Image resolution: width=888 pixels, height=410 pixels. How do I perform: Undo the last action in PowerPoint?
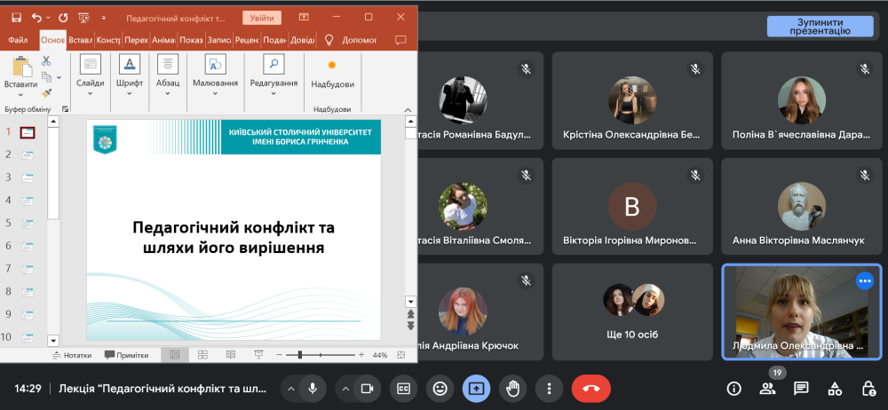(x=36, y=18)
